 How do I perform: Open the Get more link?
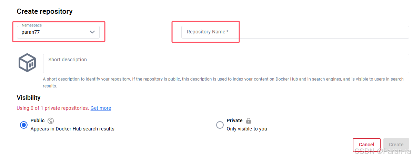(x=101, y=108)
